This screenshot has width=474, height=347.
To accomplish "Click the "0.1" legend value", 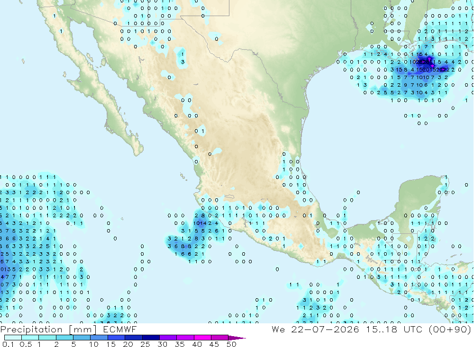I will 8,344.
